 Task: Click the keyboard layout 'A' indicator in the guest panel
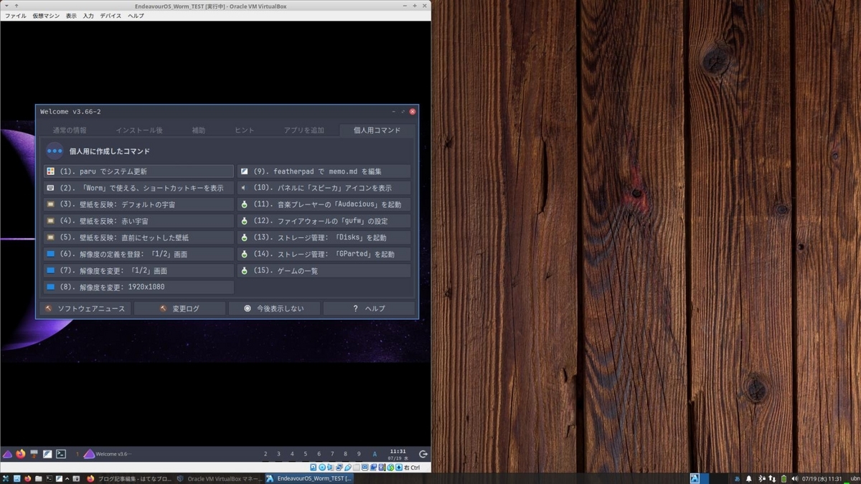[375, 454]
